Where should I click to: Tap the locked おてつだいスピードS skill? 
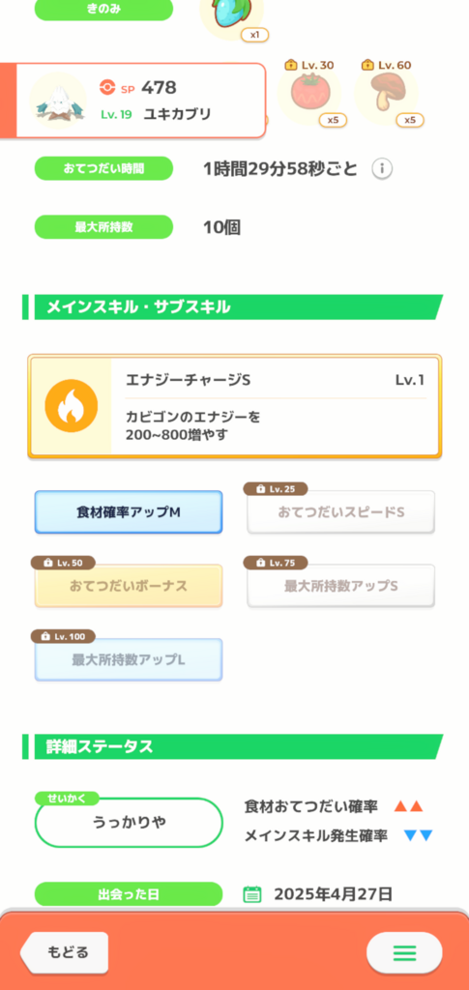(340, 512)
